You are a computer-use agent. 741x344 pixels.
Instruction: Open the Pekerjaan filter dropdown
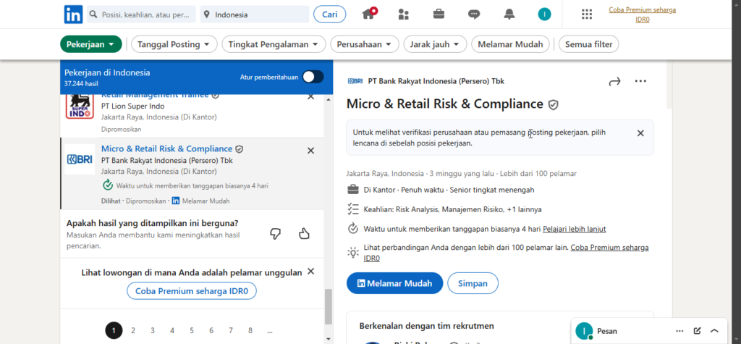(x=90, y=44)
